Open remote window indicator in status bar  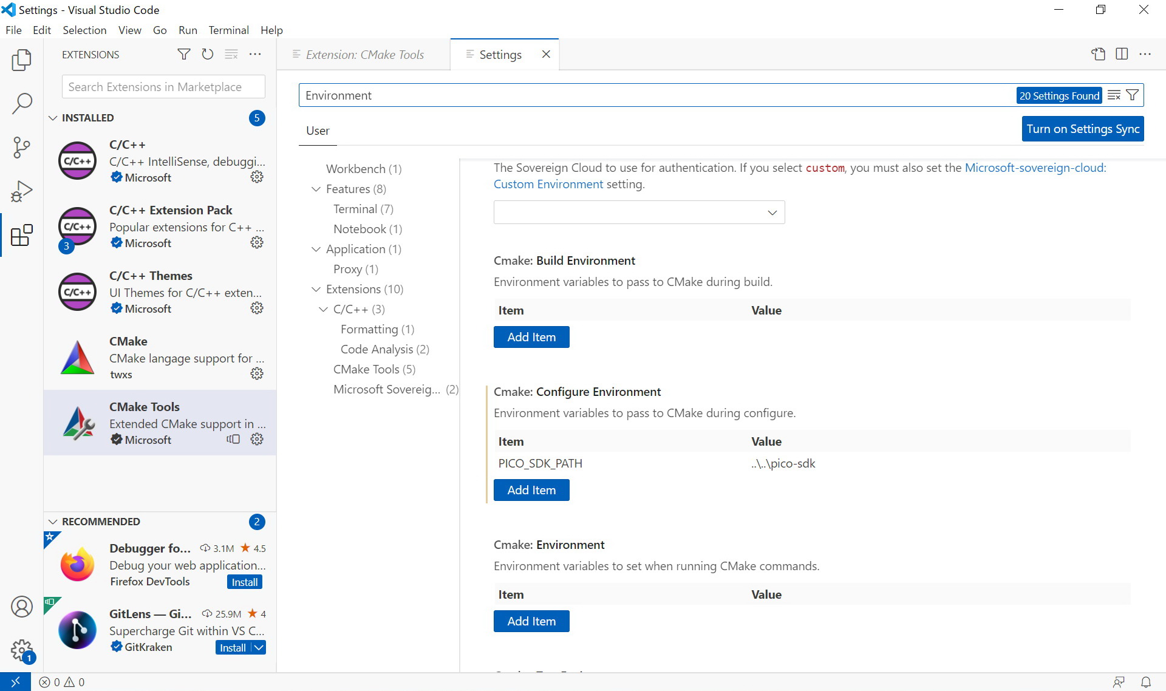15,682
